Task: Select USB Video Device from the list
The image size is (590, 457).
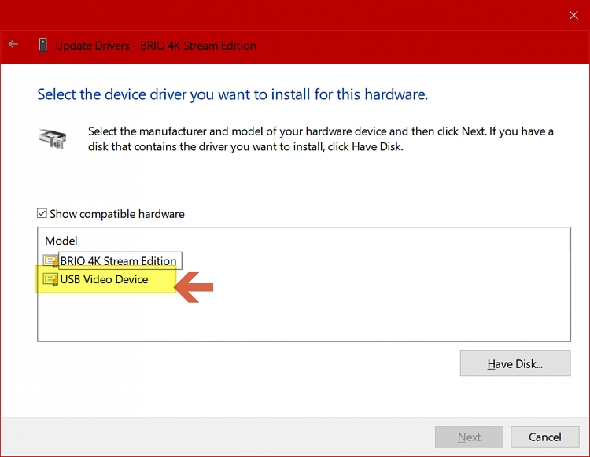Action: pos(104,279)
